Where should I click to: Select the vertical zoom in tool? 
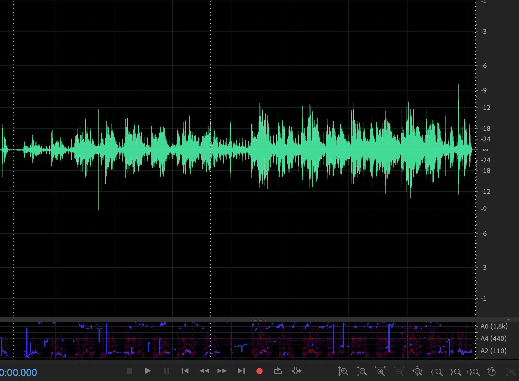pos(344,371)
